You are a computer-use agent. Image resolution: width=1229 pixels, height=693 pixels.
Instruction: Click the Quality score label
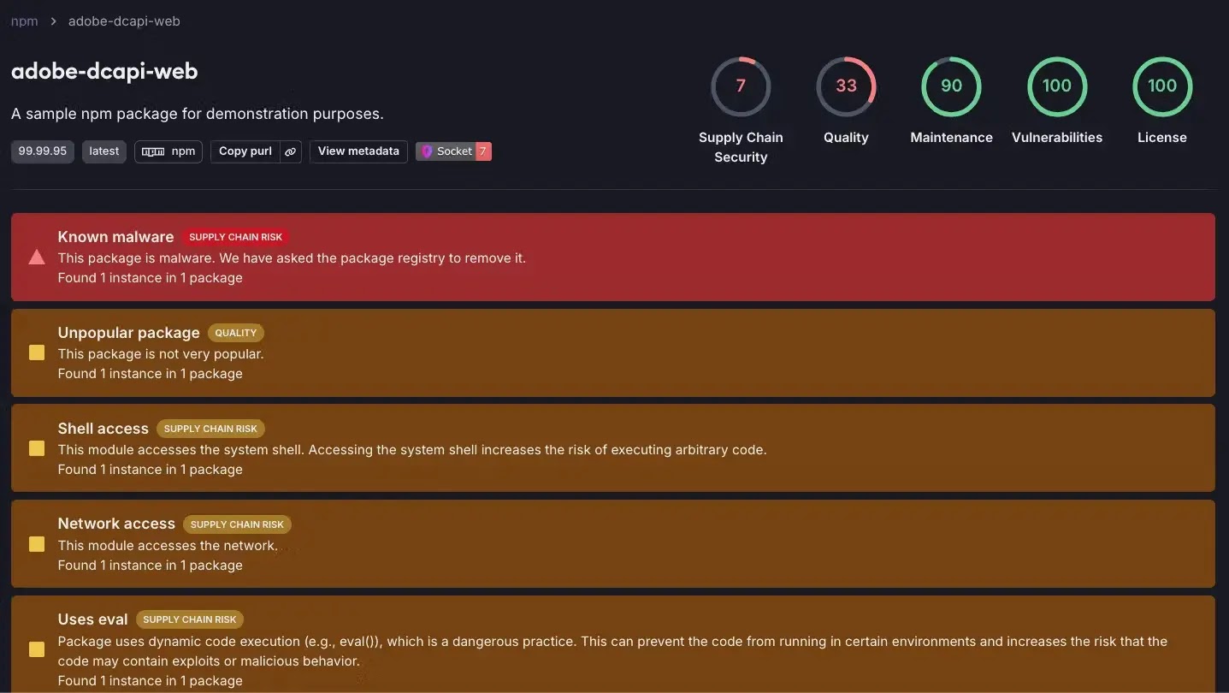846,138
